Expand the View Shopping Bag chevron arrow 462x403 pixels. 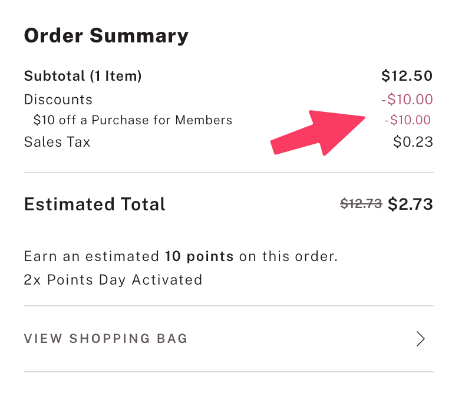pos(420,339)
